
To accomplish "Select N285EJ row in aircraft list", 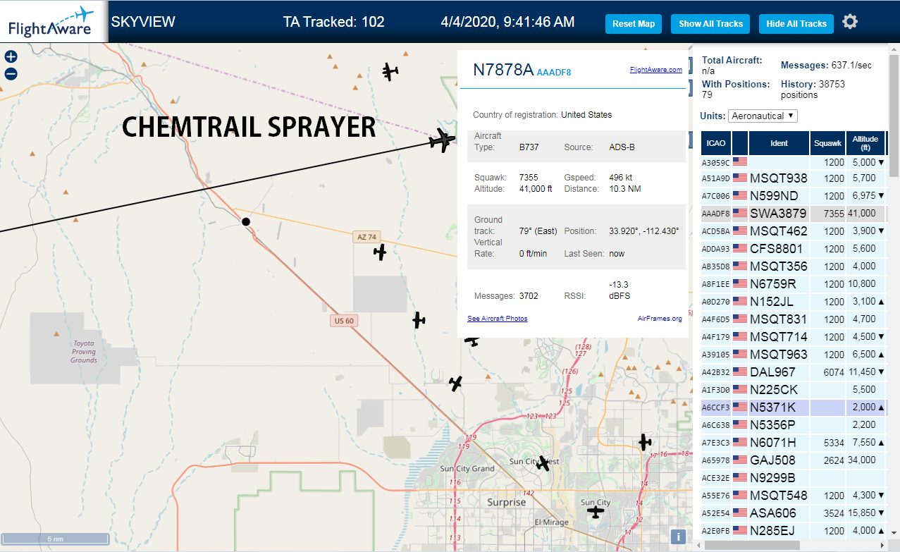I will [793, 531].
